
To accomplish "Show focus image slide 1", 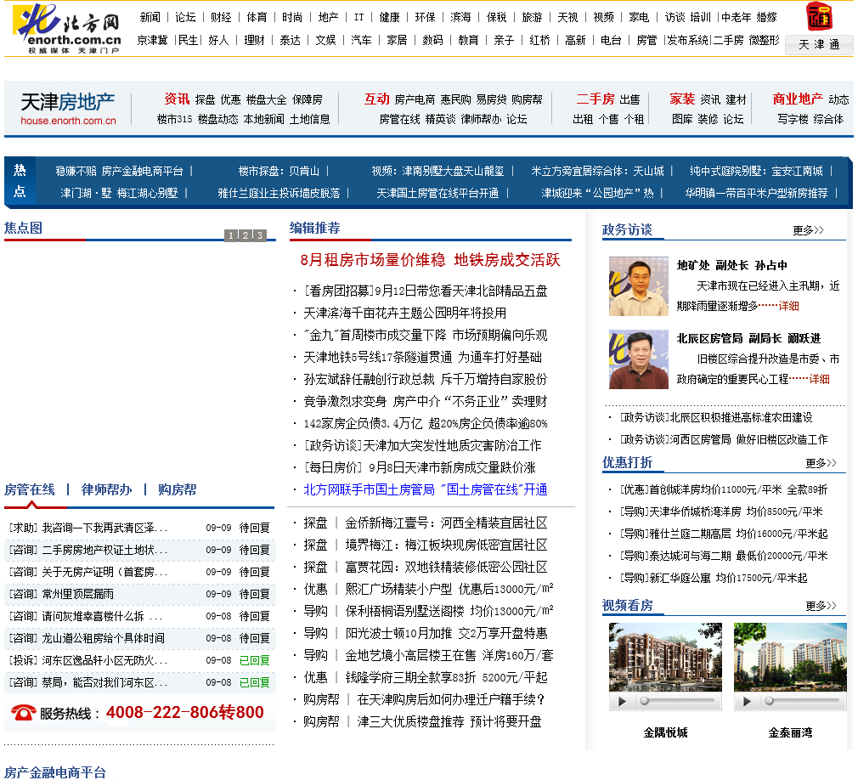I will [231, 235].
